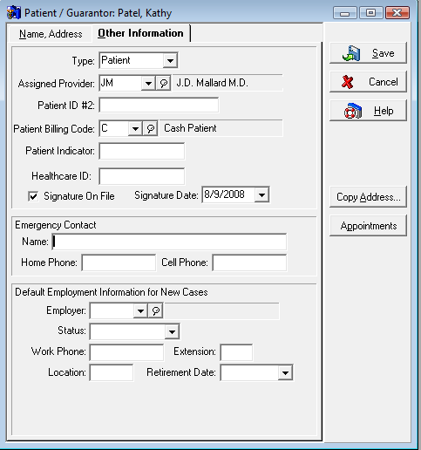Click the Save disk icon
This screenshot has width=421, height=450.
tap(351, 53)
